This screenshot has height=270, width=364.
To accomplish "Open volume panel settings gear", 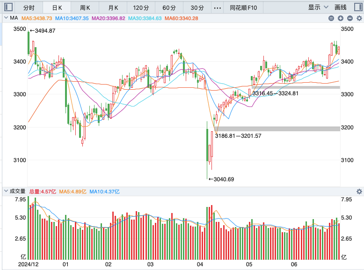I will [x=359, y=192].
